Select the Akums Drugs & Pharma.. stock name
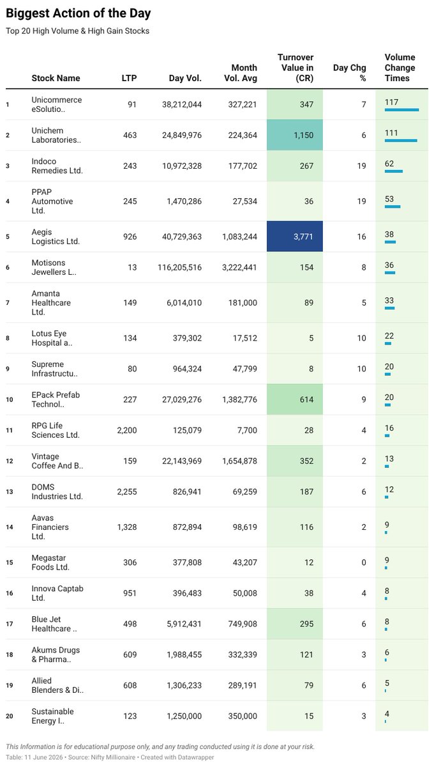 click(x=56, y=655)
